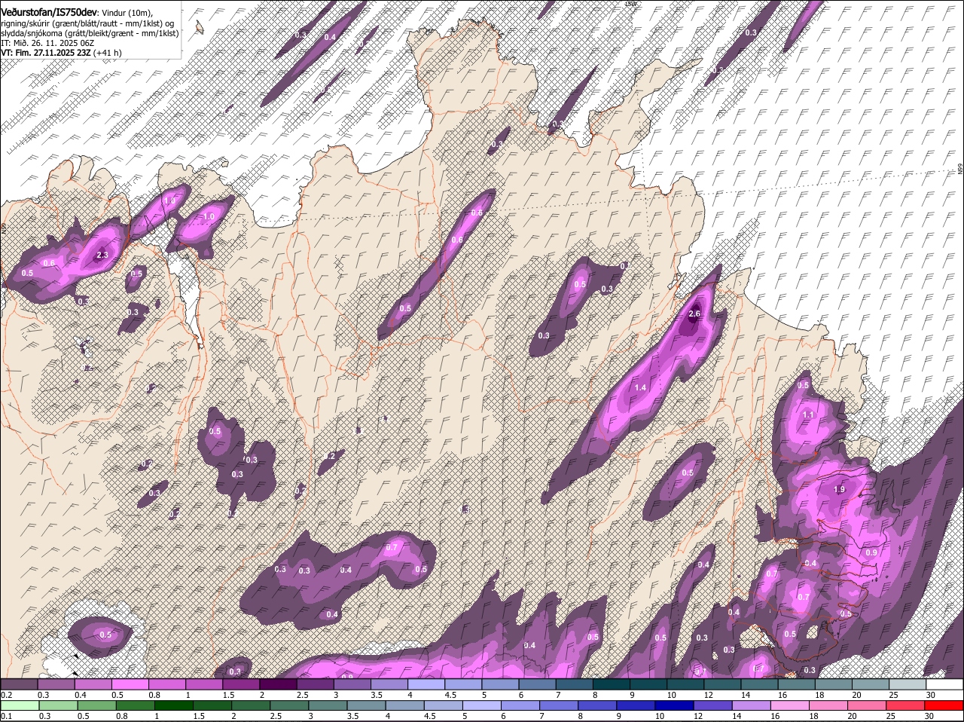This screenshot has height=722, width=964.
Task: Pick the bottom-row legend swatch between 0.3 and 0.5
Action: coord(59,705)
